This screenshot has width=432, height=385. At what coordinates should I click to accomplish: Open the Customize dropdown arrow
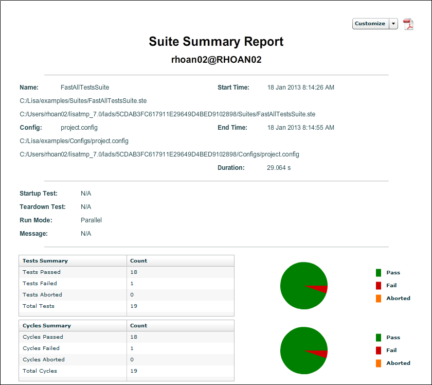[393, 24]
